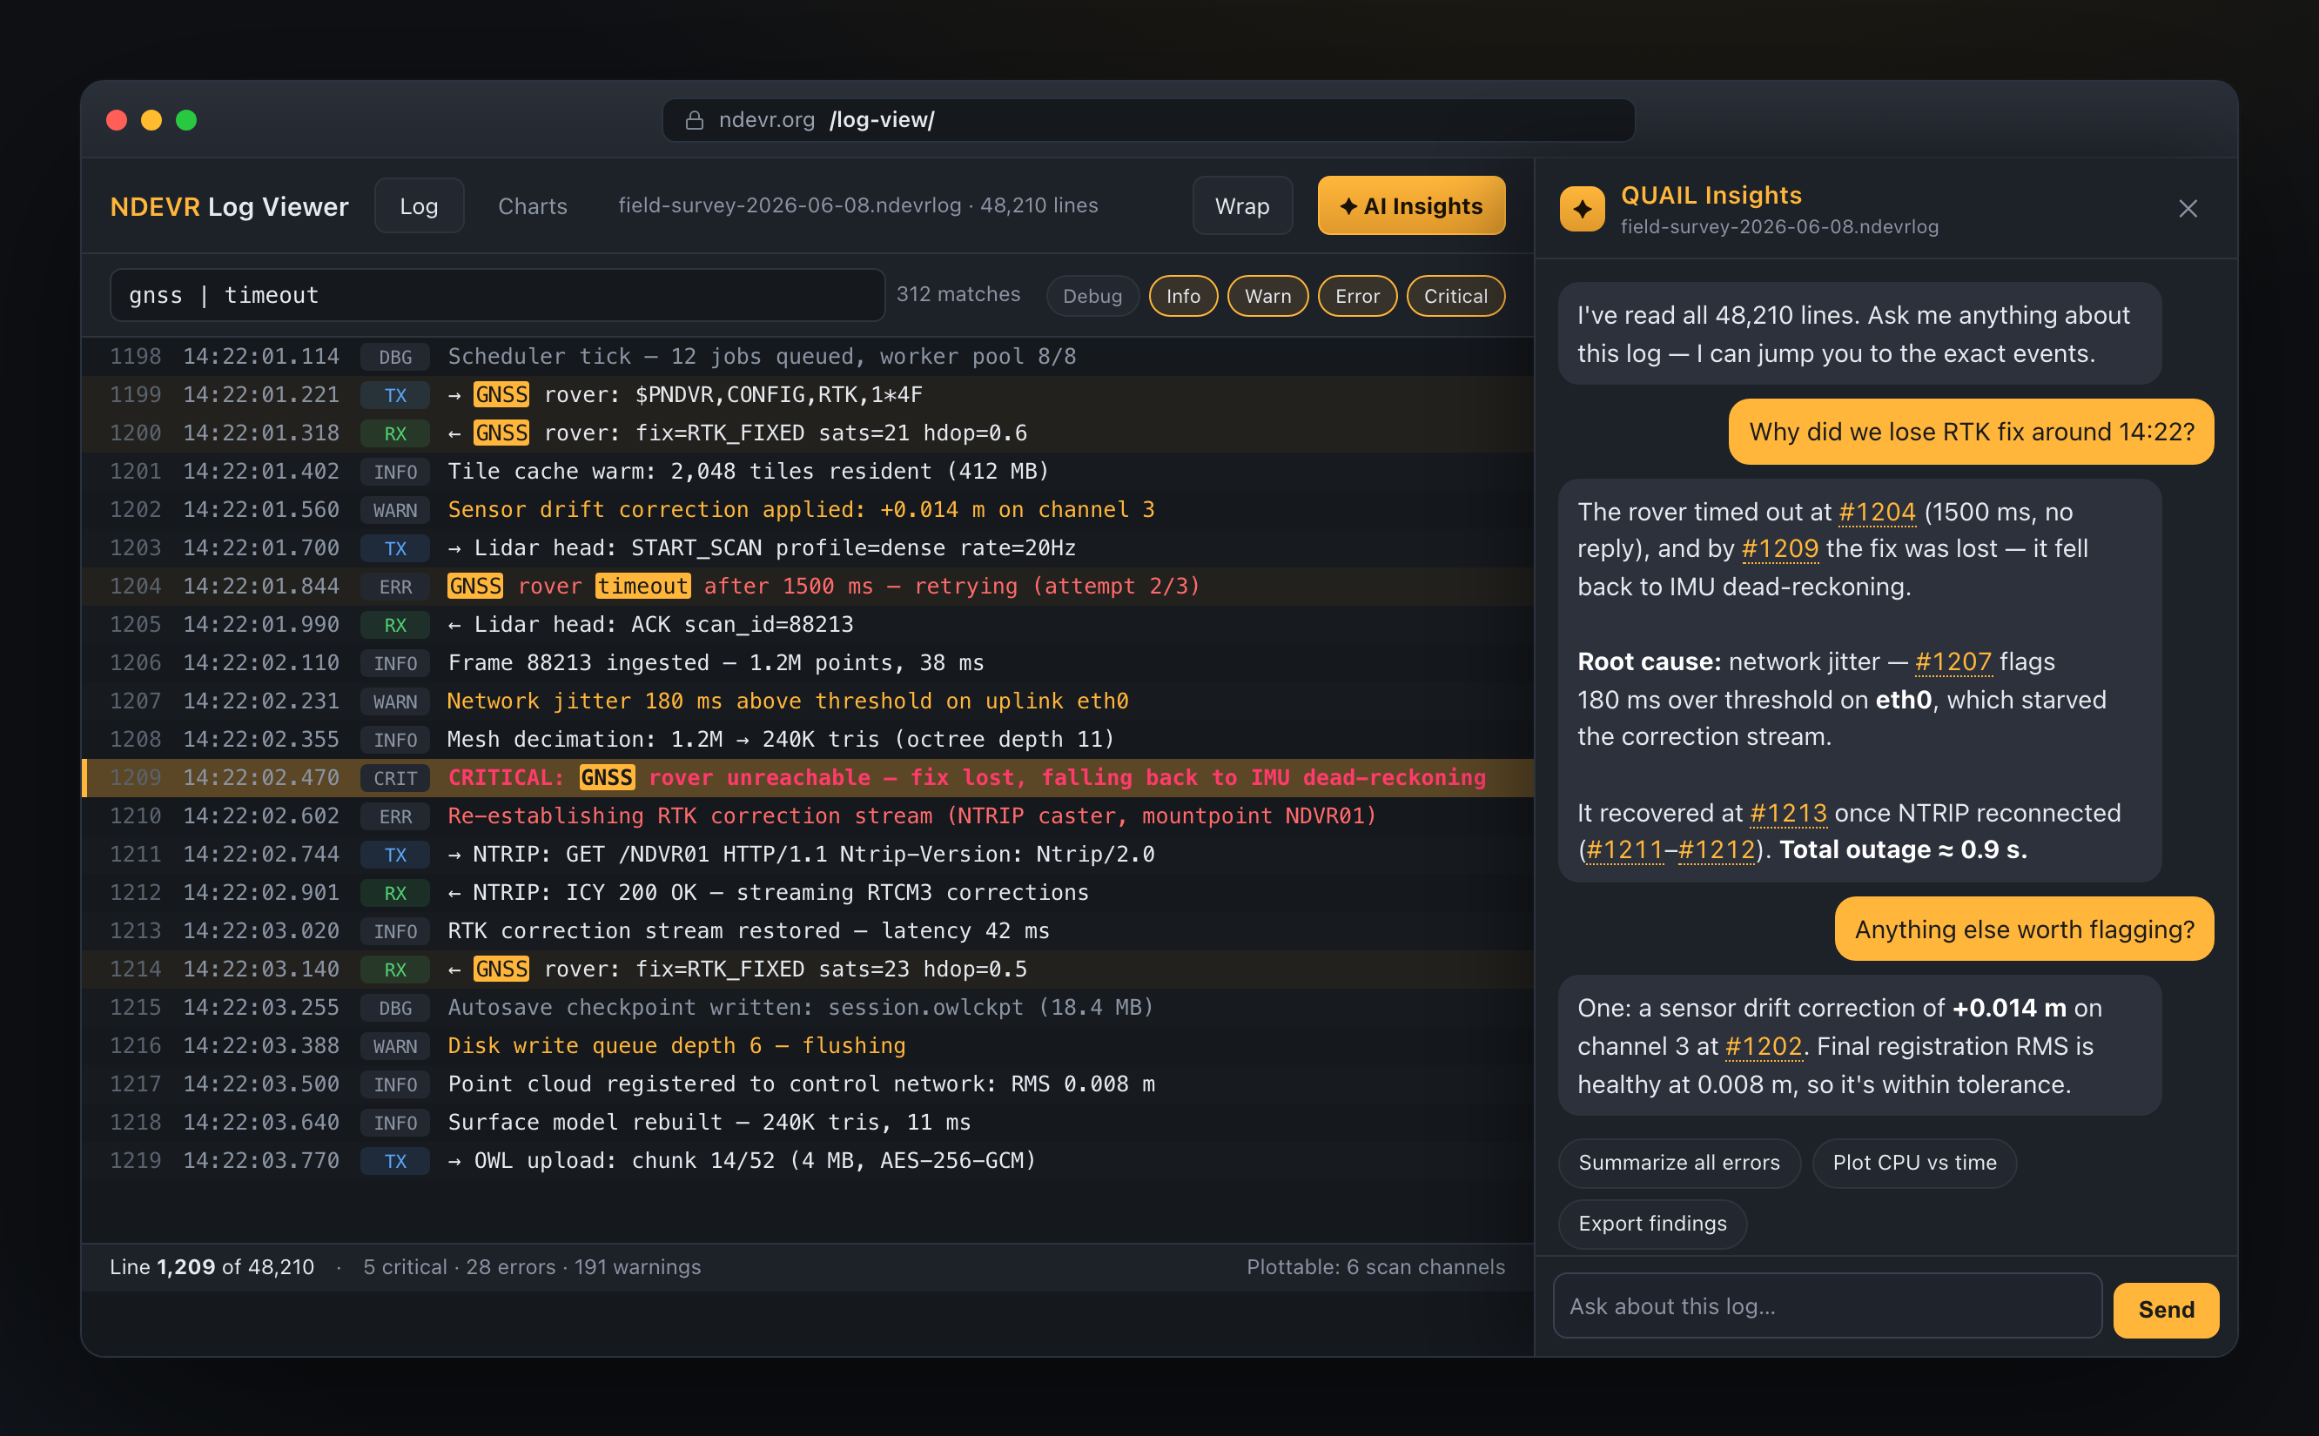Select log line Scheduler tick 12 jobs queued

tap(807, 357)
